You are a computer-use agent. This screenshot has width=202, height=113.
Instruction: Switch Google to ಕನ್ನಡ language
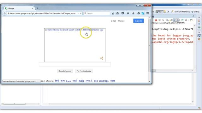[x=96, y=81]
